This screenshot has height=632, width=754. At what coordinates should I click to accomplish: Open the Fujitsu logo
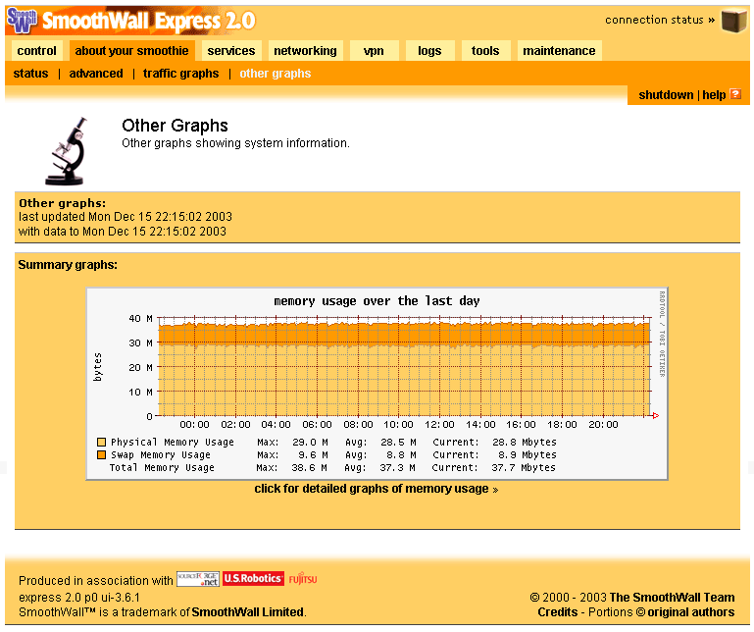tap(303, 578)
